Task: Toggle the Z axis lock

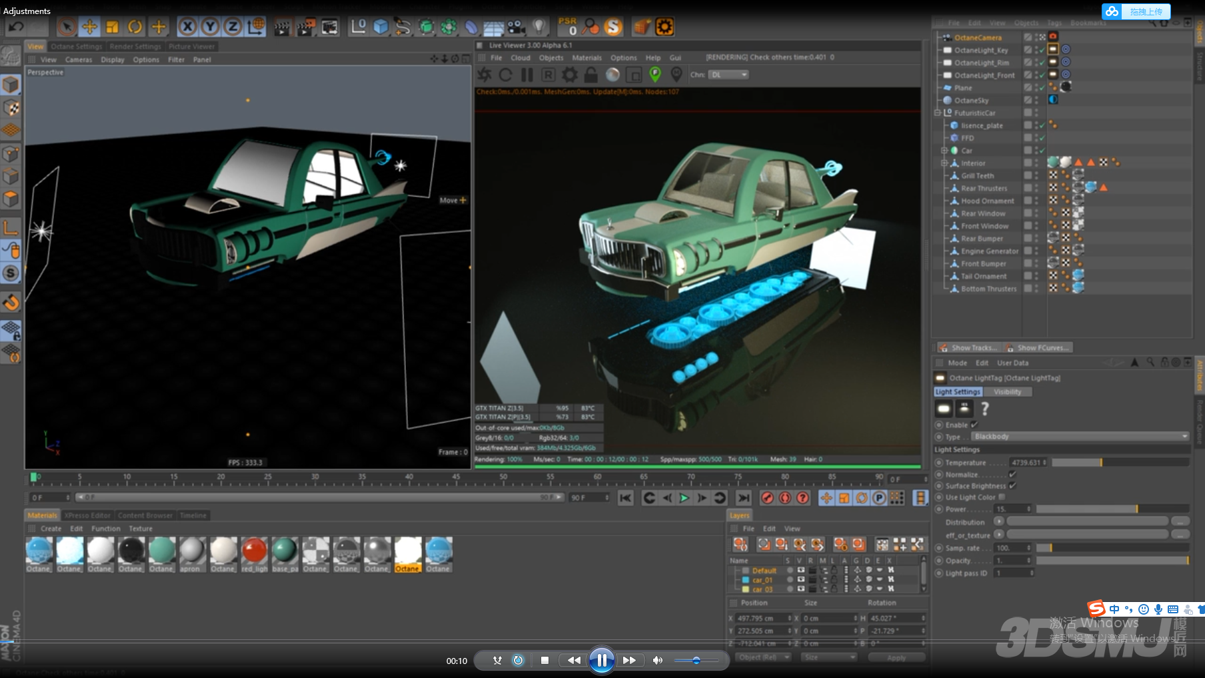Action: [x=233, y=27]
